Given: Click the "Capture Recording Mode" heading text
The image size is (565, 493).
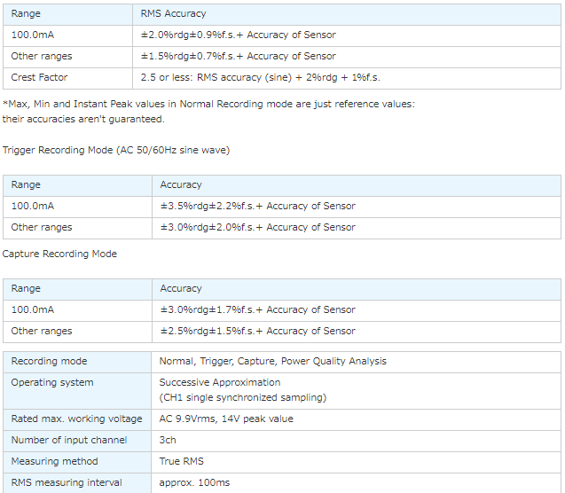Looking at the screenshot, I should [x=59, y=254].
